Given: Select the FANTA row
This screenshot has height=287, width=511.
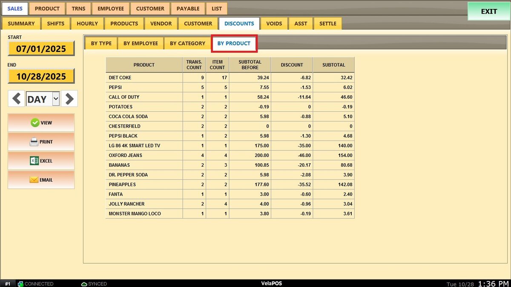Looking at the screenshot, I should pos(230,194).
